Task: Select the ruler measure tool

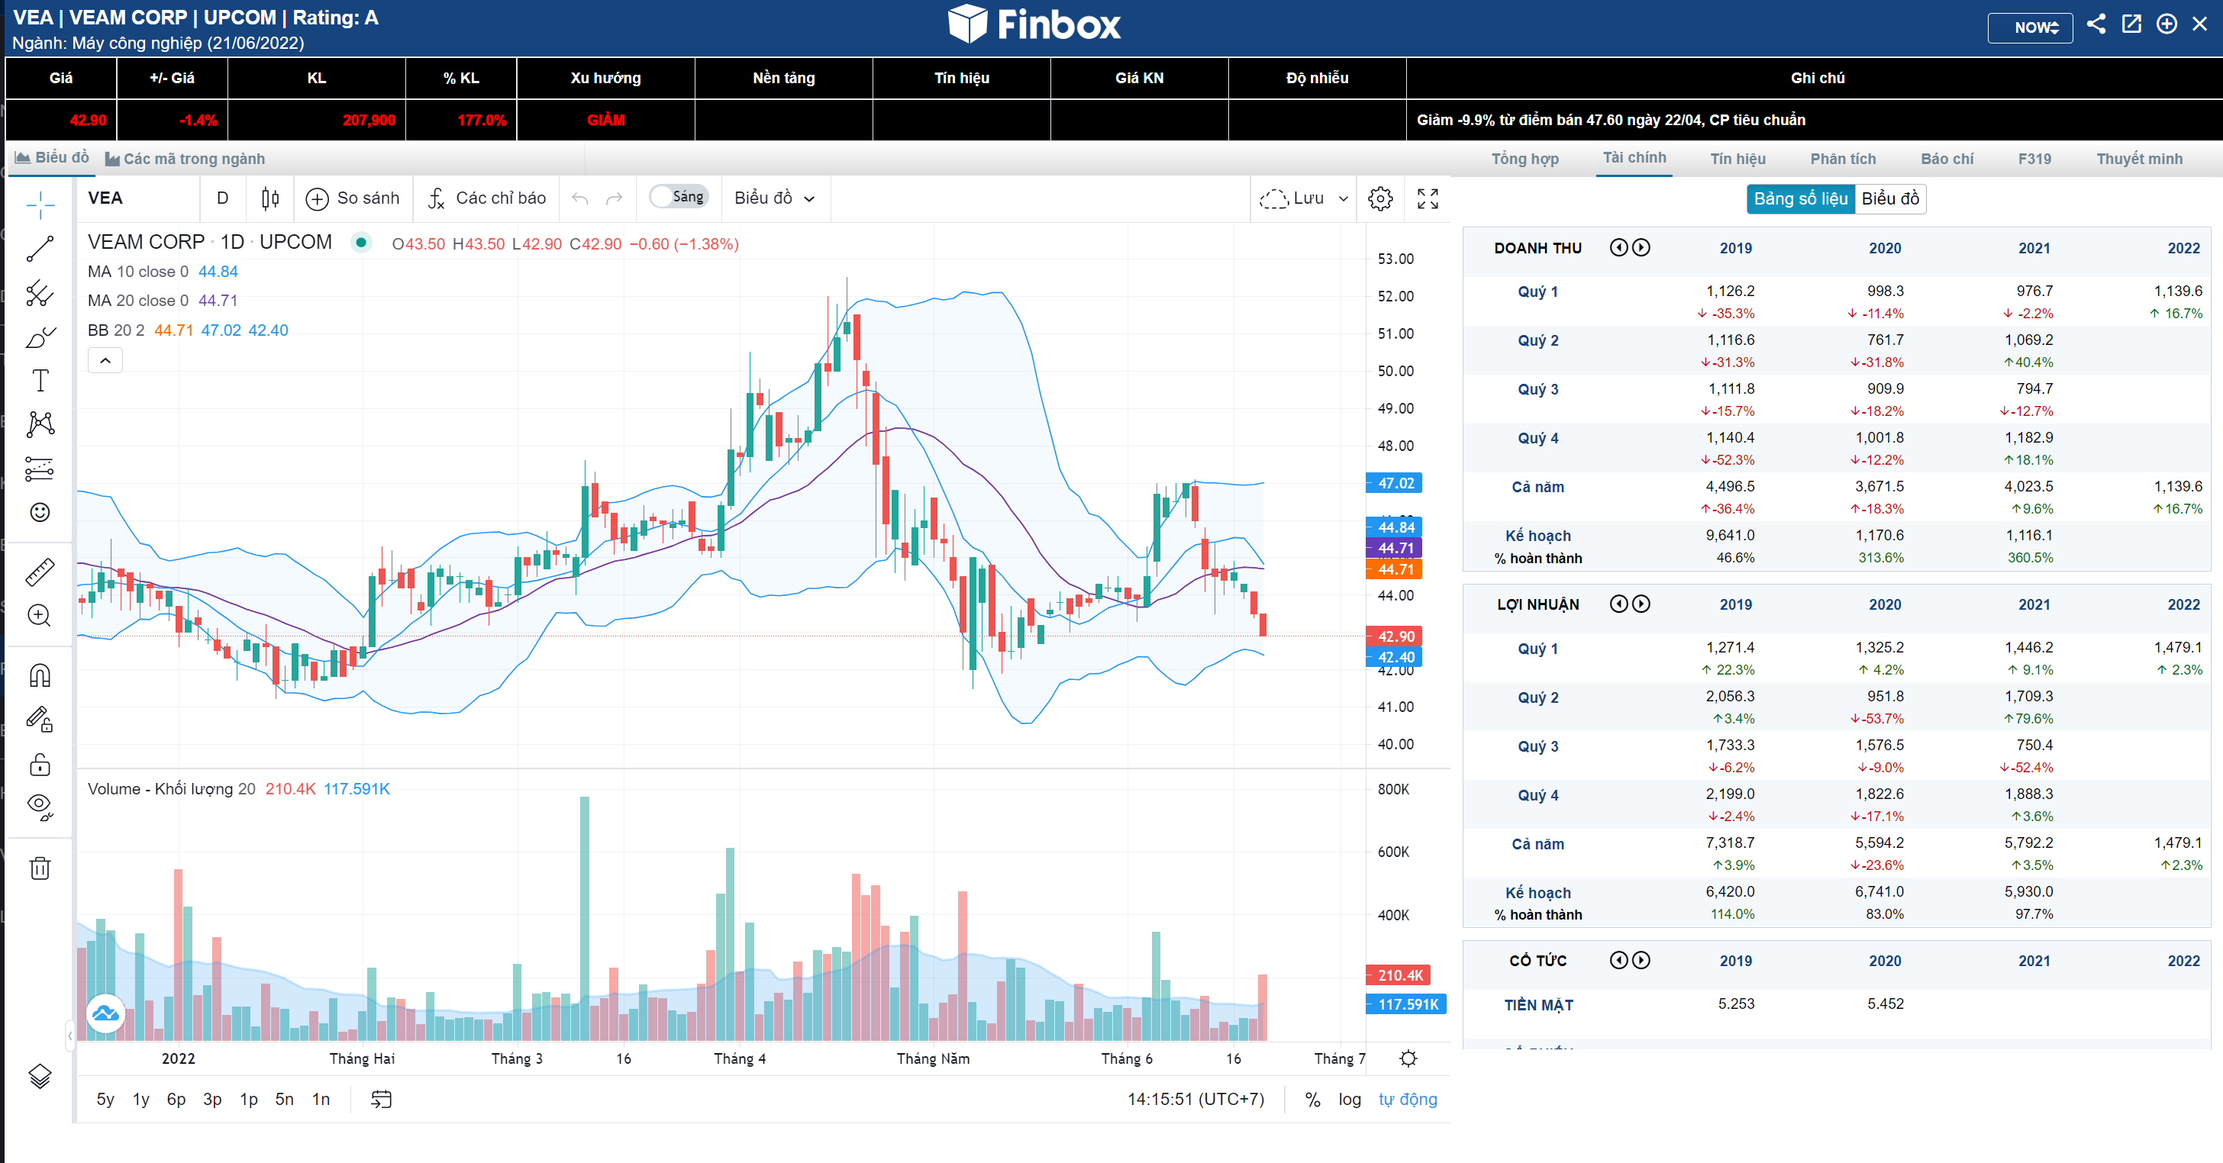Action: [x=40, y=571]
